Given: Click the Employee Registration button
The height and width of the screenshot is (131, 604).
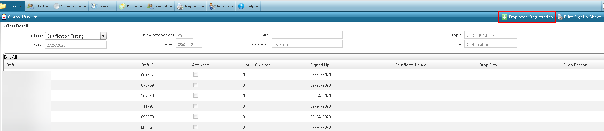Looking at the screenshot, I should [527, 17].
